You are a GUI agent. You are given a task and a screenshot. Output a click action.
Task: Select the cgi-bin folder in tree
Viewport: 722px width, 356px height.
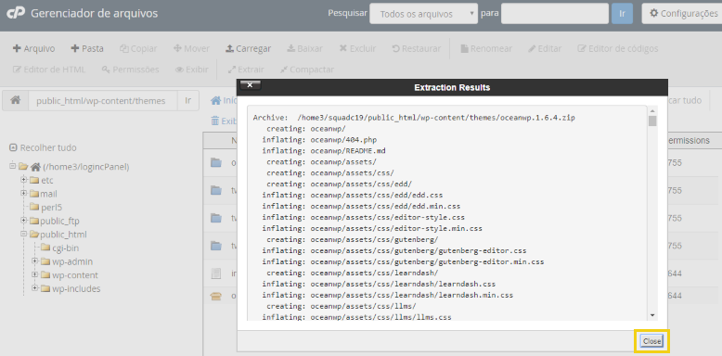(65, 248)
